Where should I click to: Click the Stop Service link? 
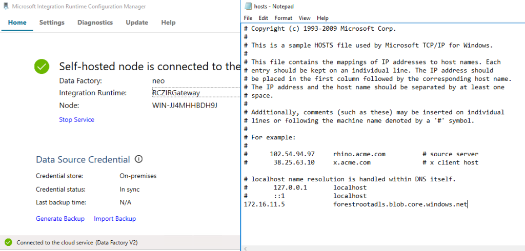coord(77,119)
